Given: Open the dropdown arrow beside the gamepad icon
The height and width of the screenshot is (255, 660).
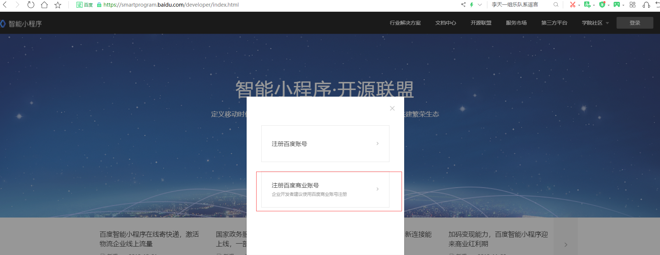Looking at the screenshot, I should (623, 5).
